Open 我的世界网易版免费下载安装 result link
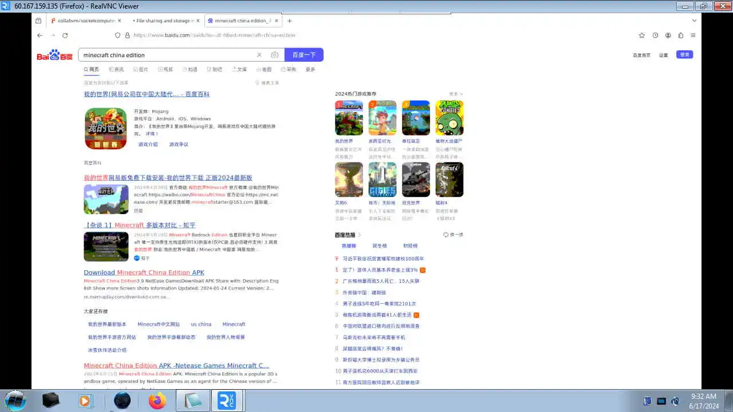The height and width of the screenshot is (412, 733). (x=168, y=178)
